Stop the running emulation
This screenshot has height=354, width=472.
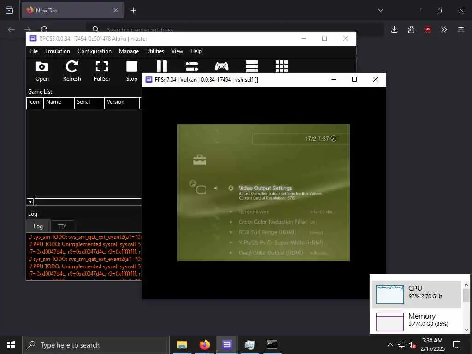(131, 71)
